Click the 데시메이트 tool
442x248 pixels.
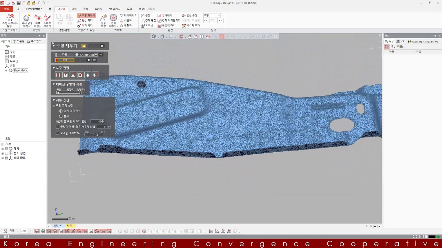pos(128,15)
